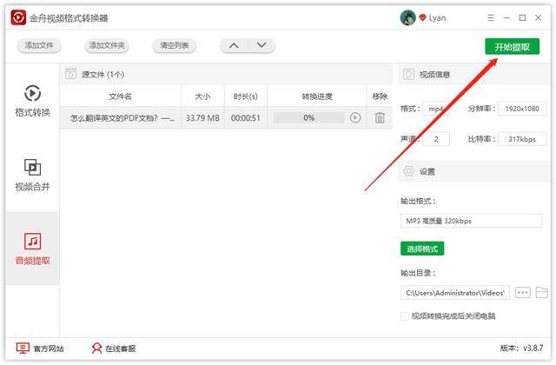Screen dimensions: 556x365
Task: Browse output directory via three-dots button
Action: [523, 293]
